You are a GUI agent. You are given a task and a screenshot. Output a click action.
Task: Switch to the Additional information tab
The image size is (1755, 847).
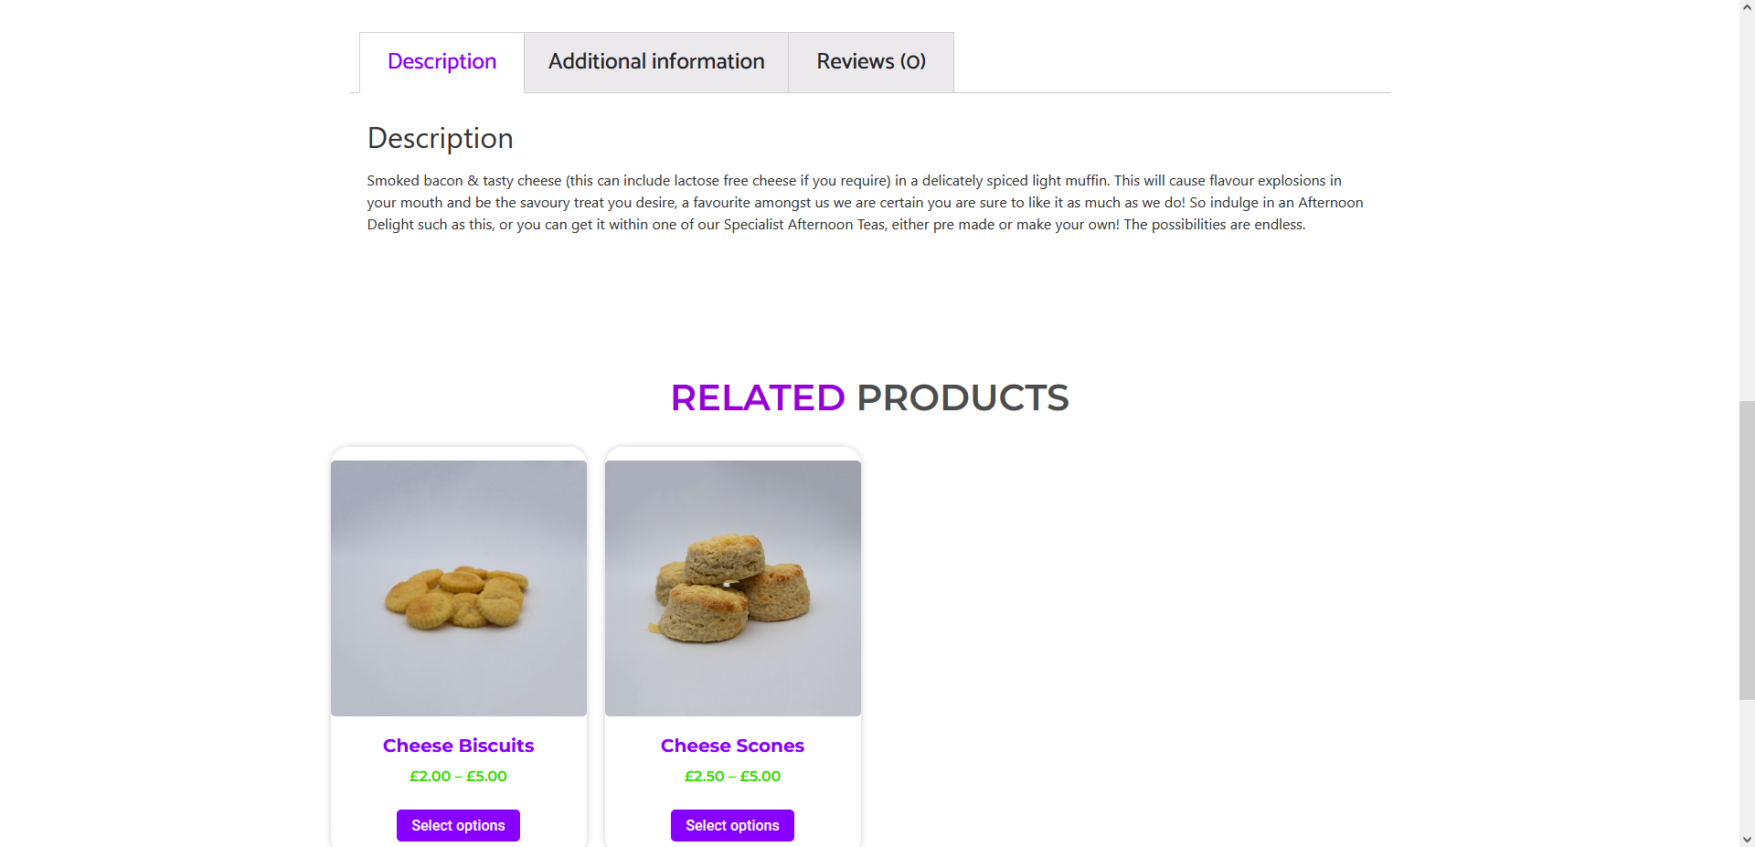point(655,61)
